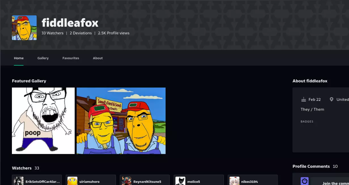Screen dimensions: 349x185
Task: Click the location pin icon
Action: 331,99
